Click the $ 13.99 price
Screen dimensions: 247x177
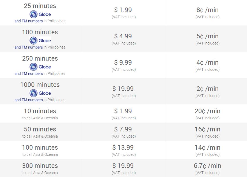point(123,147)
